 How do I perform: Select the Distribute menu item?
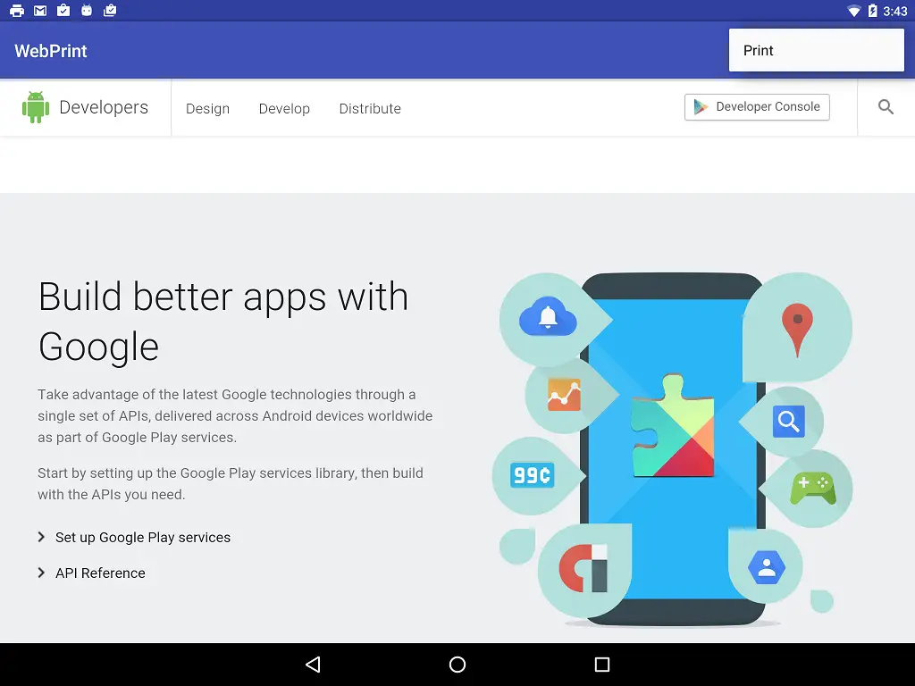[369, 108]
